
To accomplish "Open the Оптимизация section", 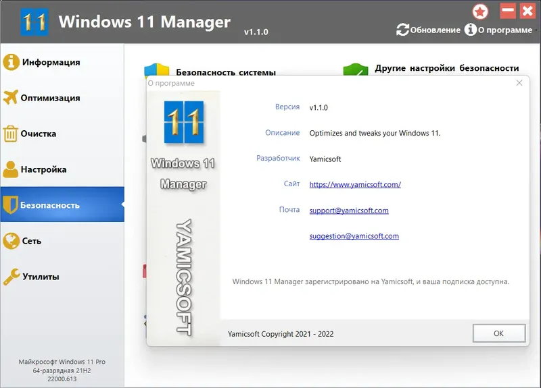I will coord(62,98).
